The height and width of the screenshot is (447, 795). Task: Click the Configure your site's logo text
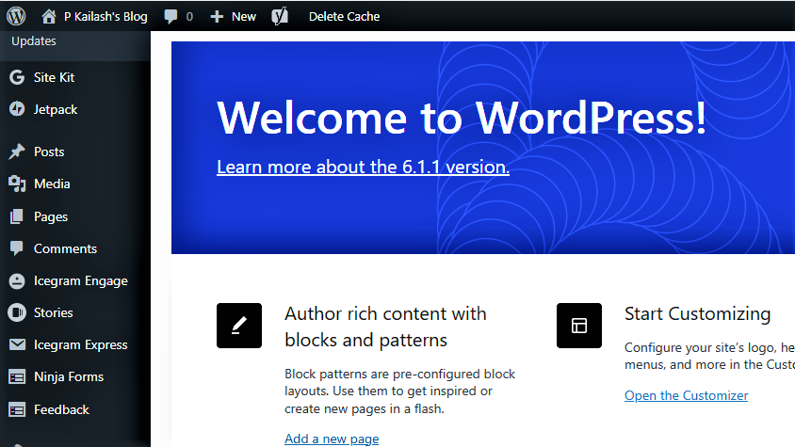click(710, 356)
